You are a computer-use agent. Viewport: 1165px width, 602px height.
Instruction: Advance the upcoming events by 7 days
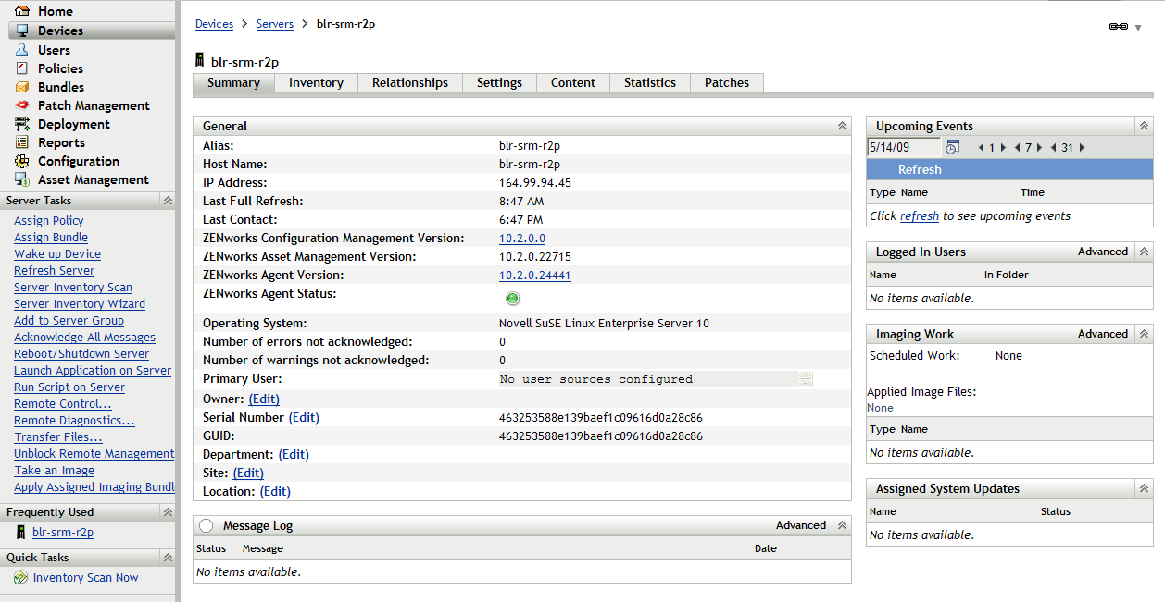point(1040,148)
